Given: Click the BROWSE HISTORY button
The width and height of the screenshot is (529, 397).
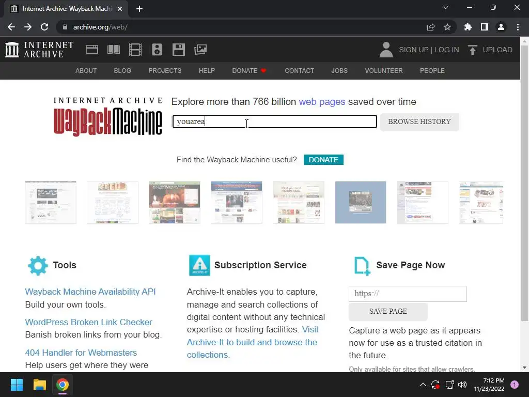Looking at the screenshot, I should pos(419,122).
